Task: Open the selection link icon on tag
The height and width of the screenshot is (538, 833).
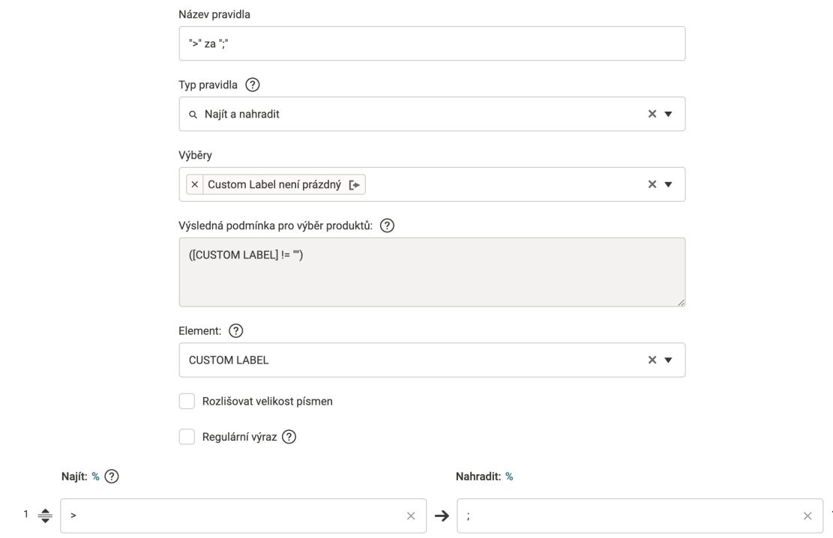Action: [x=355, y=185]
